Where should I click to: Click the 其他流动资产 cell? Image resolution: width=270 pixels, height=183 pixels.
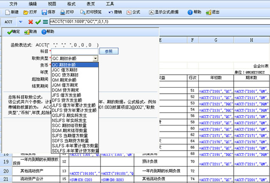point(36,171)
